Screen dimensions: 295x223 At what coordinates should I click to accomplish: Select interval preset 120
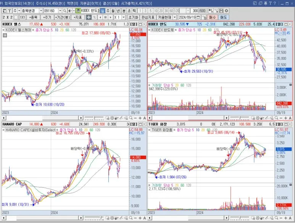(x=177, y=11)
